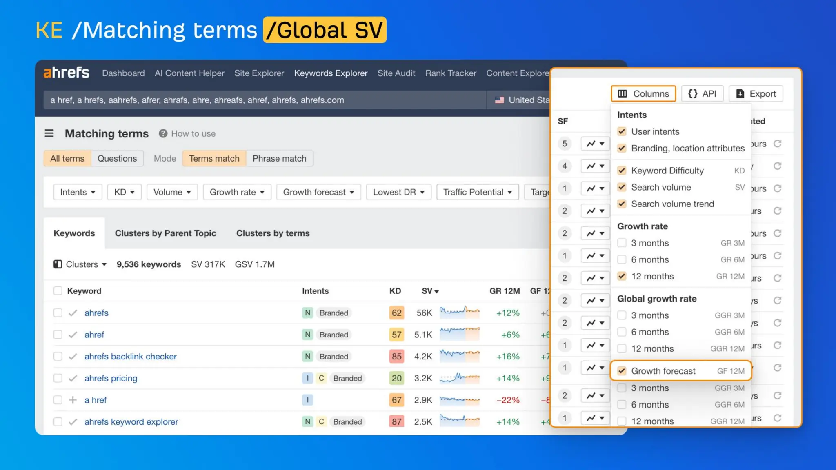Screen dimensions: 836x470
Task: Open AI Content Helper in navigation
Action: (x=189, y=73)
